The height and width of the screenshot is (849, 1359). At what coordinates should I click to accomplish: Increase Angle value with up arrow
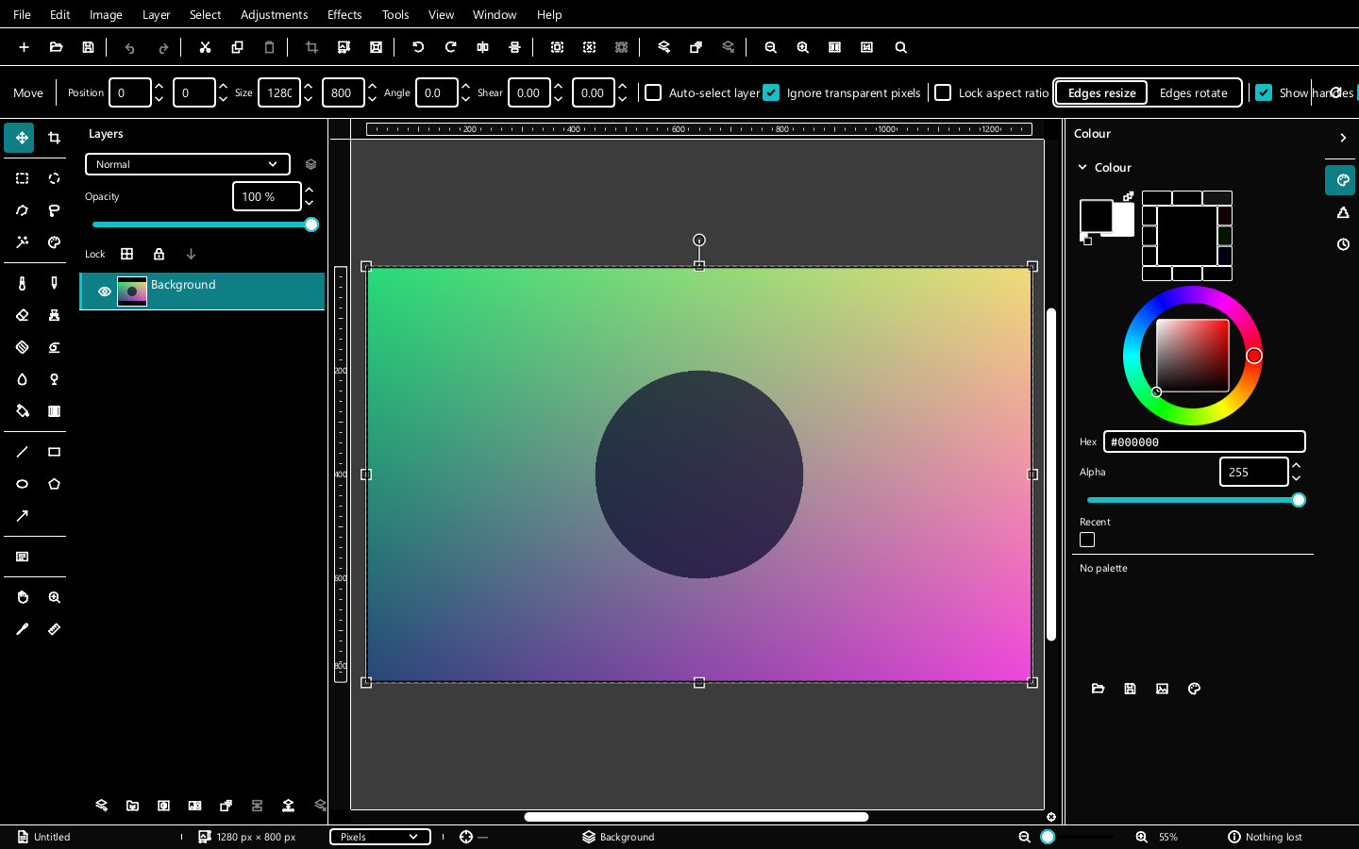(465, 86)
